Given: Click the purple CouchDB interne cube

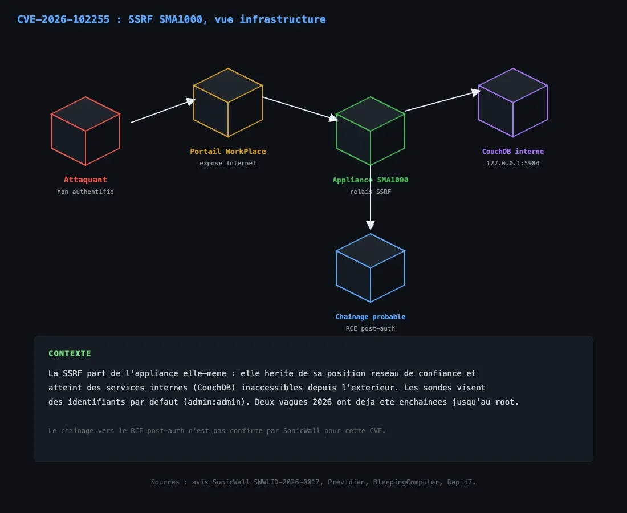Looking at the screenshot, I should click(x=513, y=103).
